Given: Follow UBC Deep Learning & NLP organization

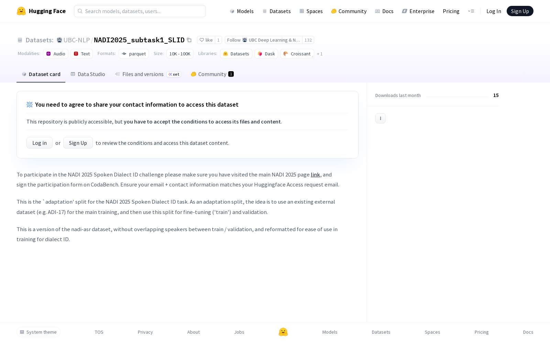Looking at the screenshot, I should click(264, 40).
